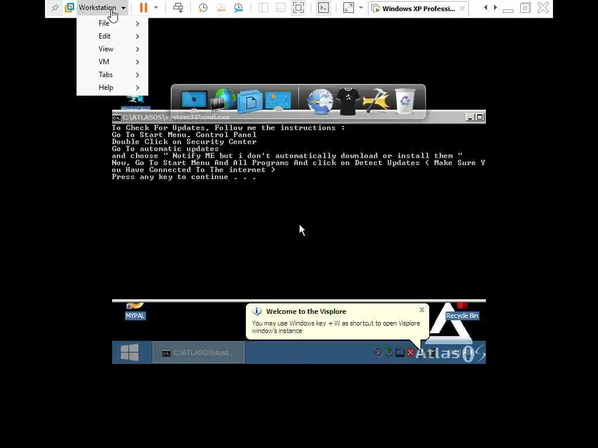Open the Computer desktop icon

pos(135,104)
